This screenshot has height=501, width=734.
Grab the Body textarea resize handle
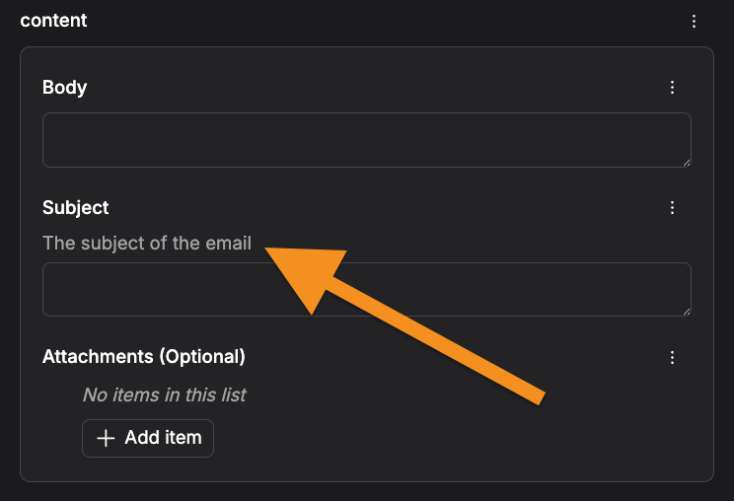click(x=687, y=163)
